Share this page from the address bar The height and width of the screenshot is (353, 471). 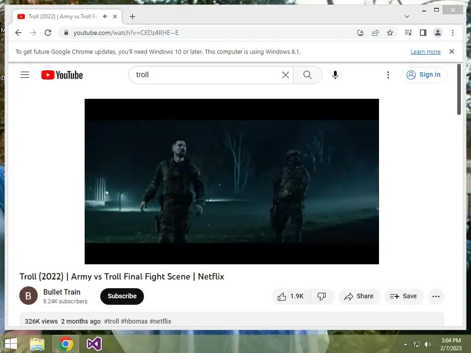coord(375,33)
